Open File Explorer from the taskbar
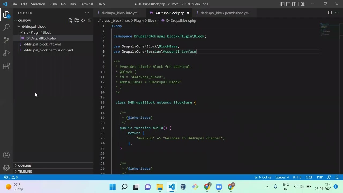 coord(160,187)
